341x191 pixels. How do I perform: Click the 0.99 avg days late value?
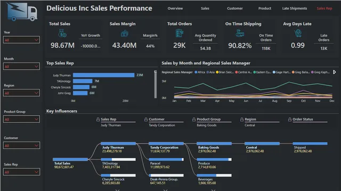coord(298,46)
